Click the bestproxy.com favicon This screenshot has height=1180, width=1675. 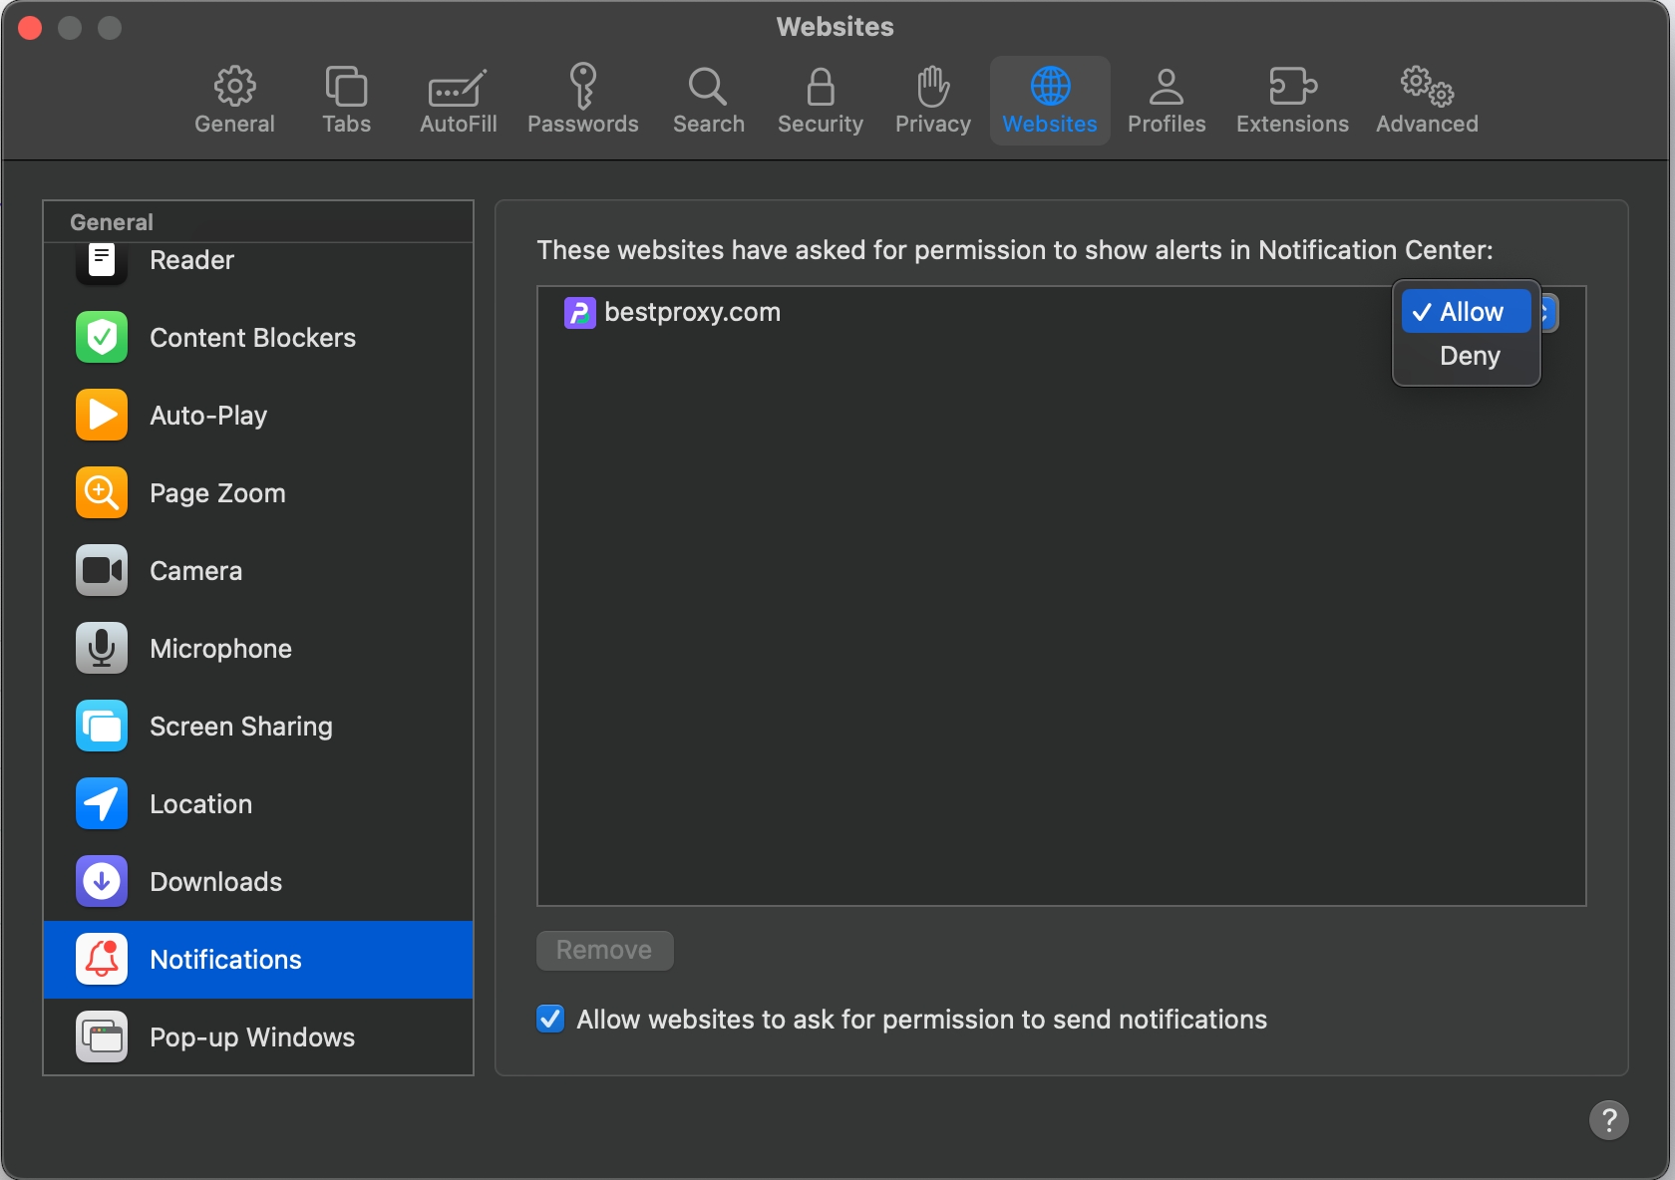(580, 313)
